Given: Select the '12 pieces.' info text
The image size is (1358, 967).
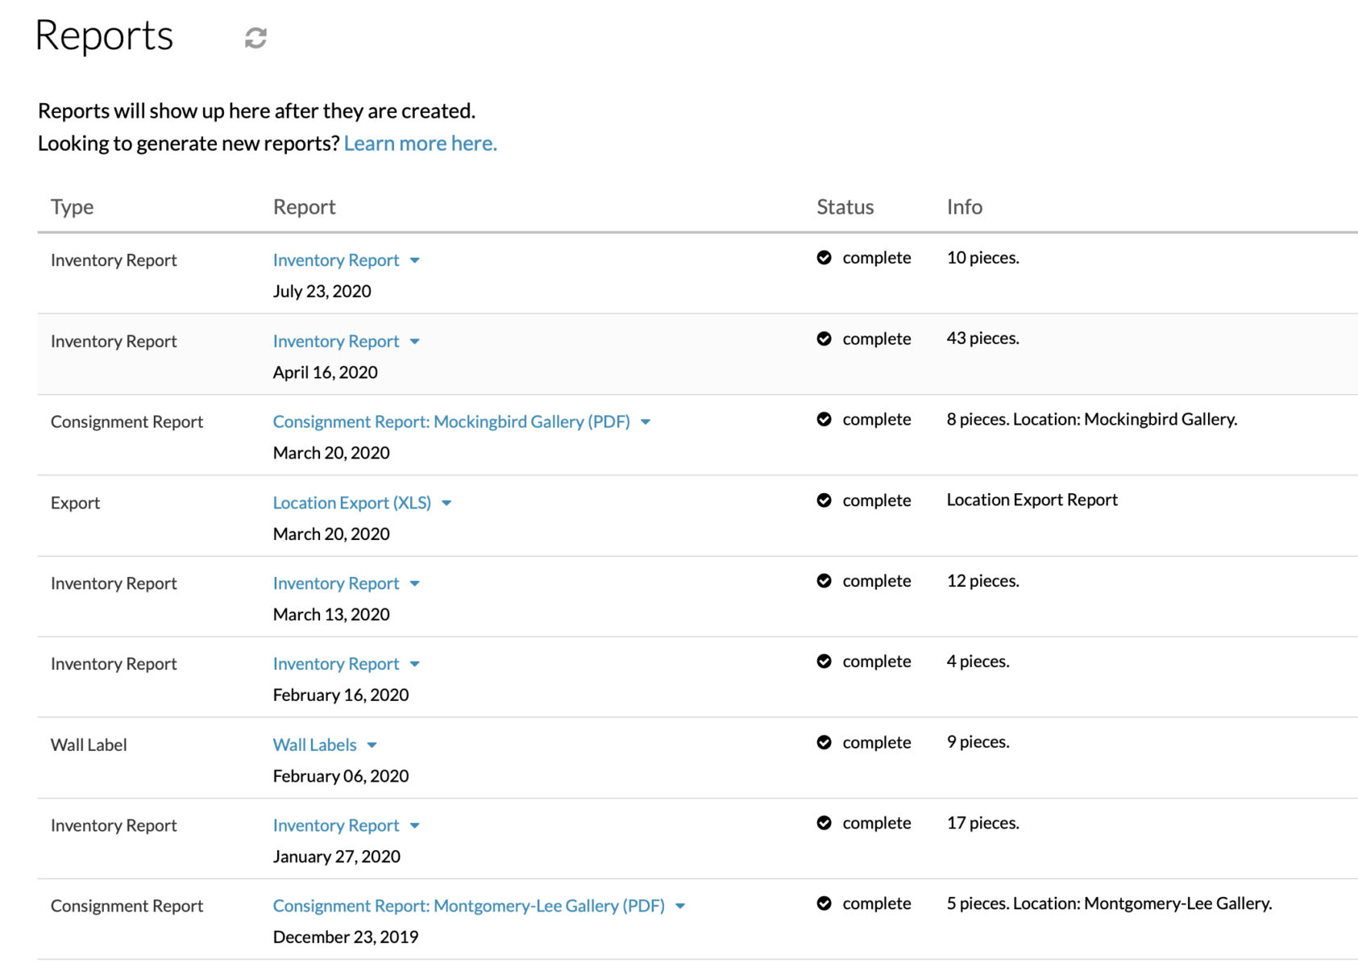Looking at the screenshot, I should pyautogui.click(x=982, y=581).
